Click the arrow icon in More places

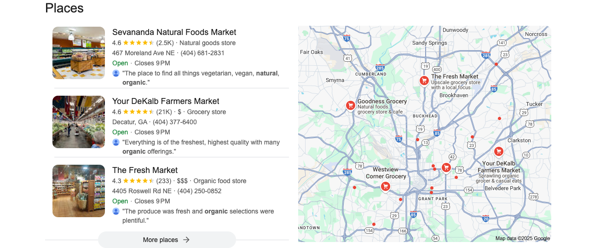[186, 240]
